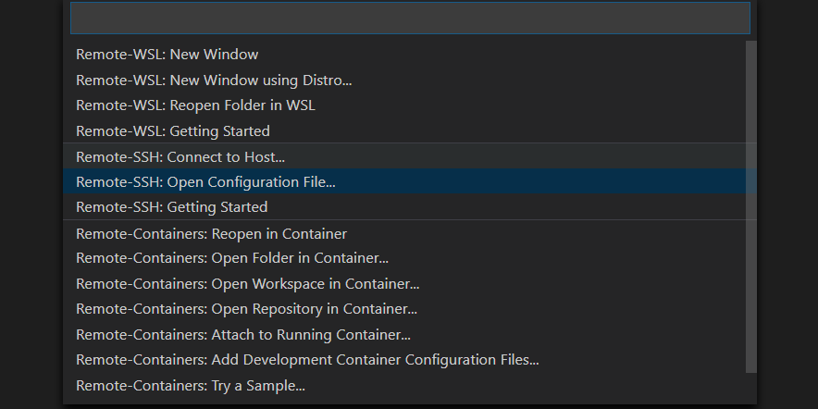
Task: Open Remote-WSL: Getting Started
Action: [x=410, y=130]
